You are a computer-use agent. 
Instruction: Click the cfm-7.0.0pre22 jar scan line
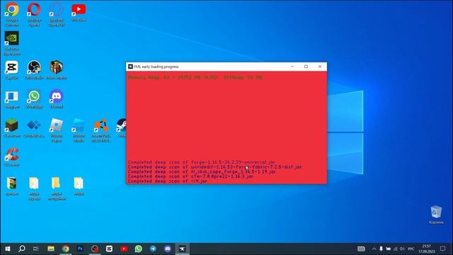190,176
